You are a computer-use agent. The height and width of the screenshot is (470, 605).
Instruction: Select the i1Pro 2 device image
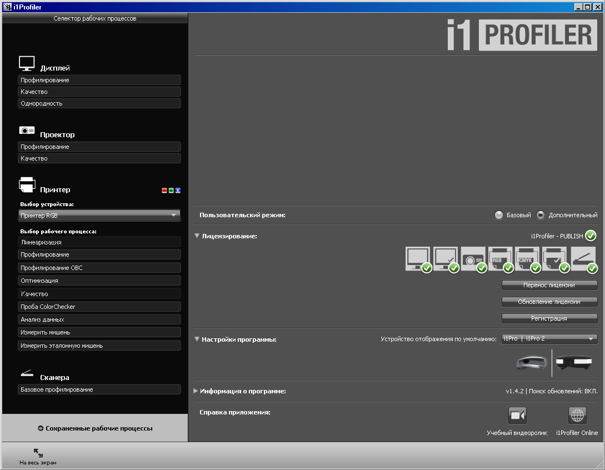(573, 362)
